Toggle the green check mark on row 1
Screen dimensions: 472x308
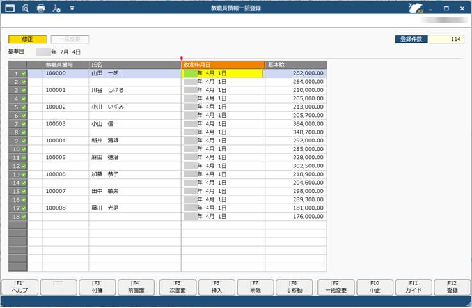24,73
